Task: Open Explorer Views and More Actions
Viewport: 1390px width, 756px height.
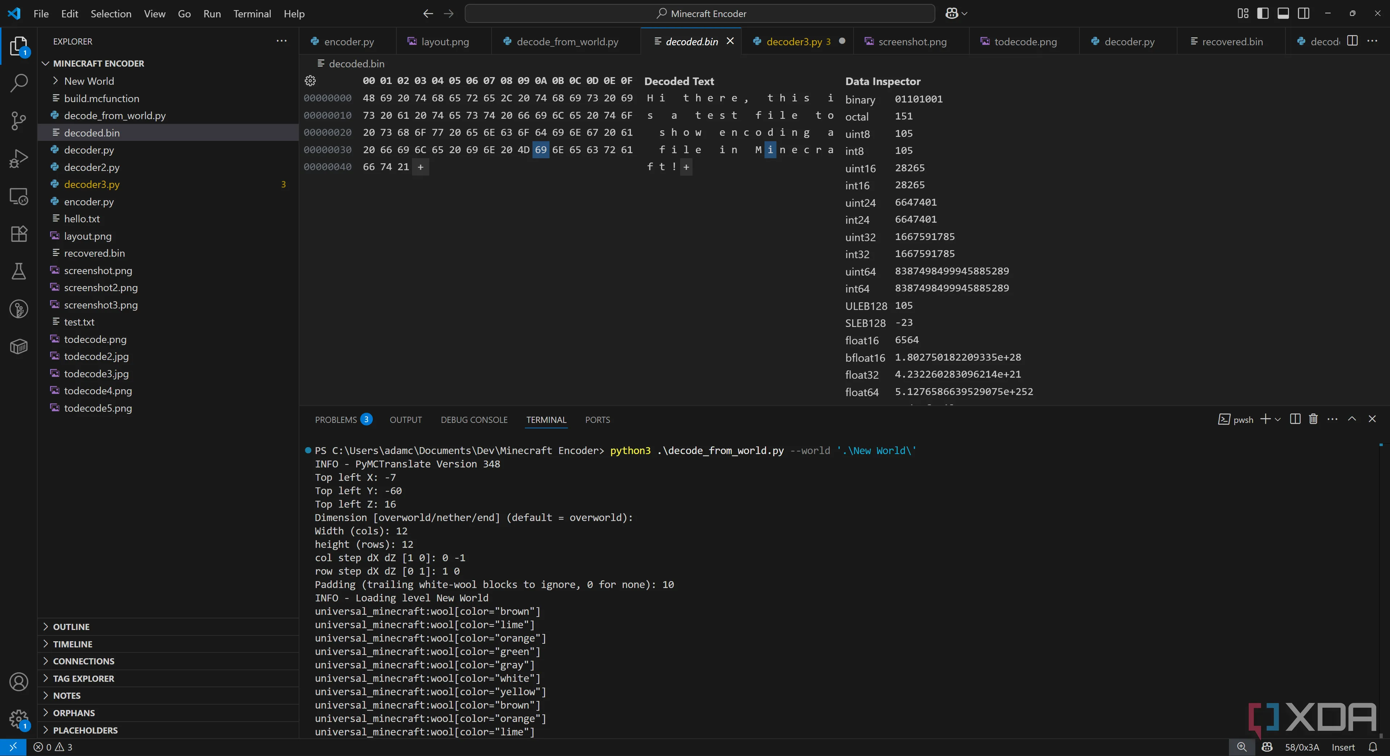Action: [281, 41]
